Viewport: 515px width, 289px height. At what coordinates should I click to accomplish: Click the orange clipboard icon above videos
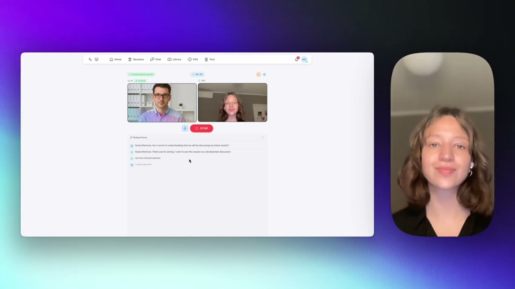pyautogui.click(x=259, y=74)
